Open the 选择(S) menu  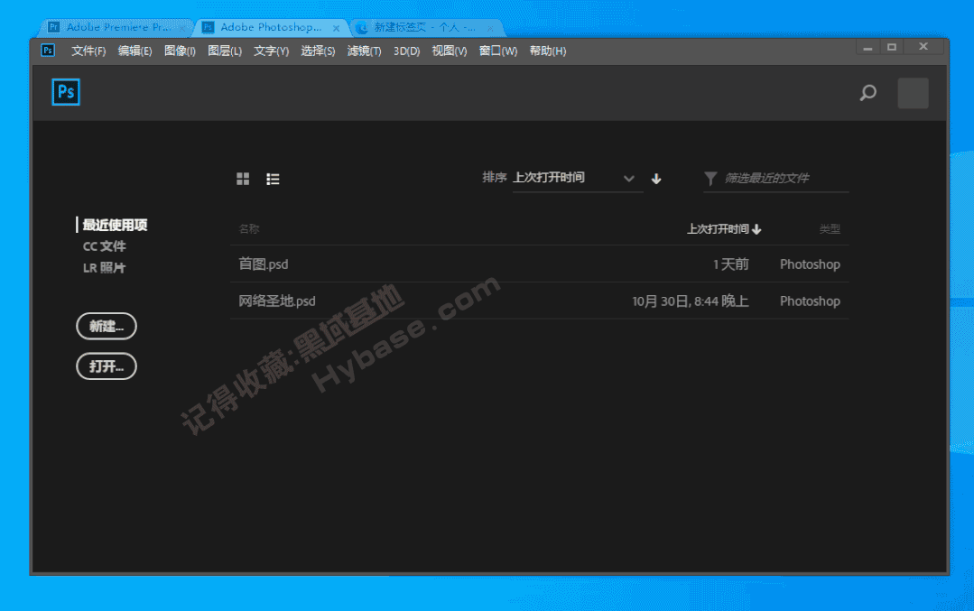pyautogui.click(x=318, y=51)
